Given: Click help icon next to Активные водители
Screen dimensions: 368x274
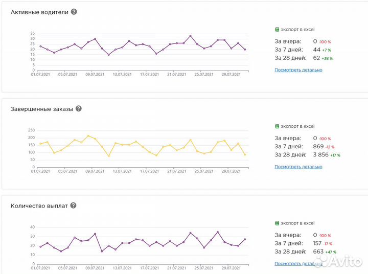Looking at the screenshot, I should point(74,12).
